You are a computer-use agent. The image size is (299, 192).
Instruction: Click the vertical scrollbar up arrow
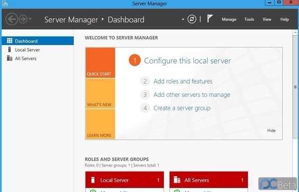point(295,33)
